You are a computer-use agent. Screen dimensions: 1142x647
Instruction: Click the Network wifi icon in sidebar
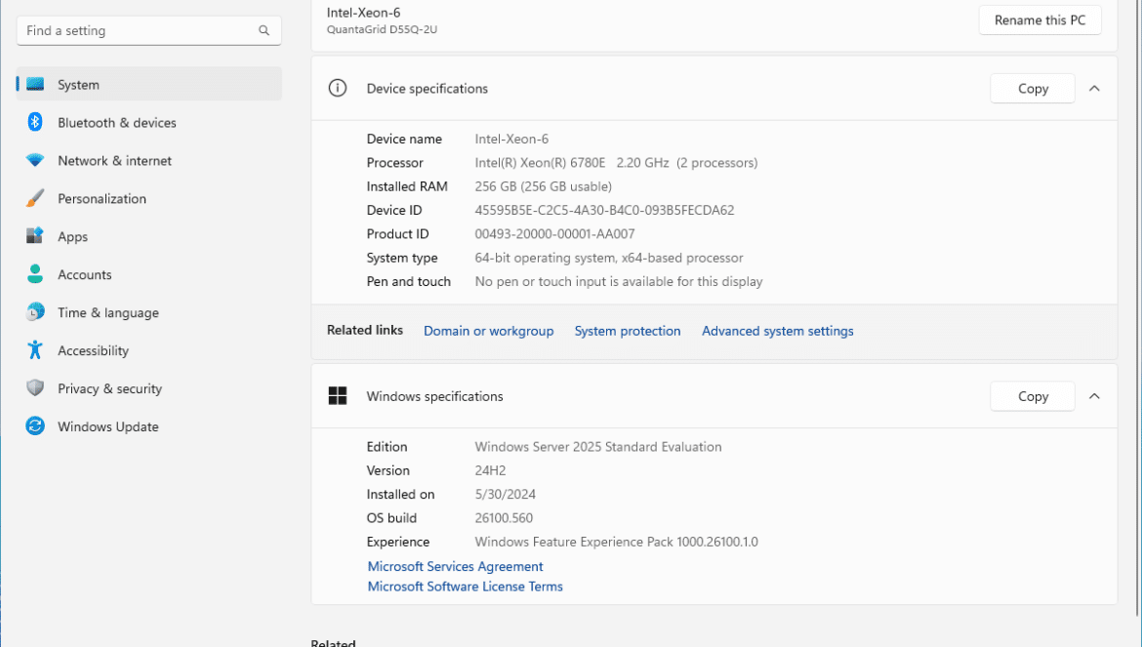click(35, 160)
